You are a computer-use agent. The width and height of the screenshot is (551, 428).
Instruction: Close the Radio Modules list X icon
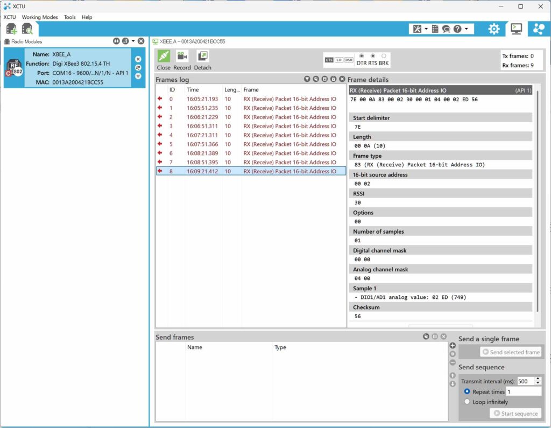point(141,41)
